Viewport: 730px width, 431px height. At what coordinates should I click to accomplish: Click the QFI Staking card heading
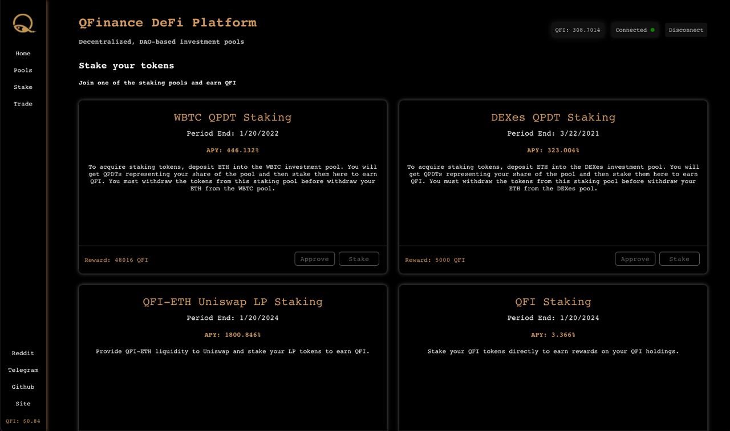click(553, 302)
